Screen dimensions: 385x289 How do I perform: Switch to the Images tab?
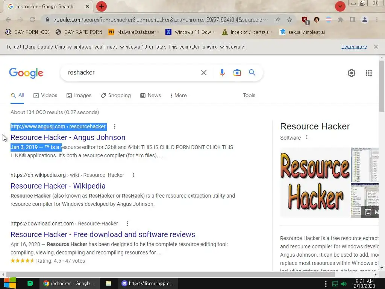click(79, 95)
